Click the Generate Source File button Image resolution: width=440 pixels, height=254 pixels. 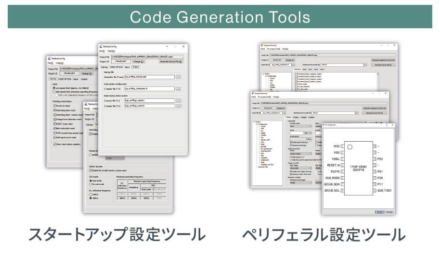pyautogui.click(x=171, y=61)
